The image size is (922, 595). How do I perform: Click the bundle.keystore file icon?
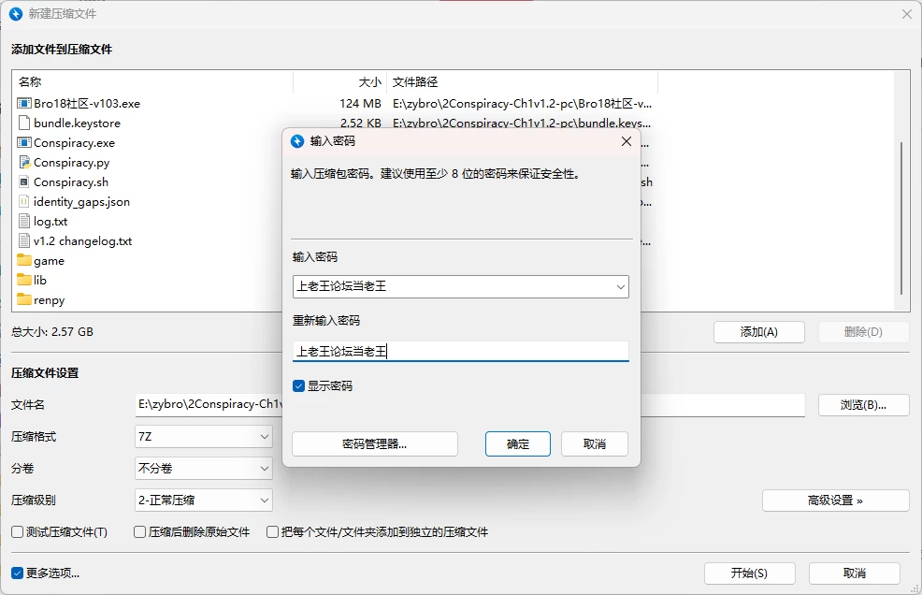pyautogui.click(x=24, y=123)
